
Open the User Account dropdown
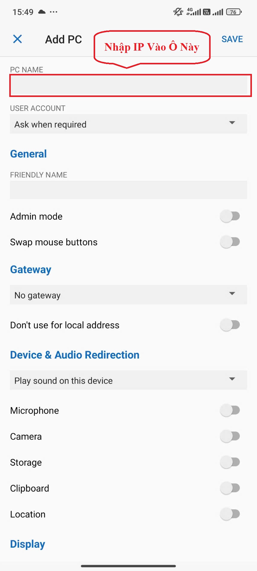128,124
